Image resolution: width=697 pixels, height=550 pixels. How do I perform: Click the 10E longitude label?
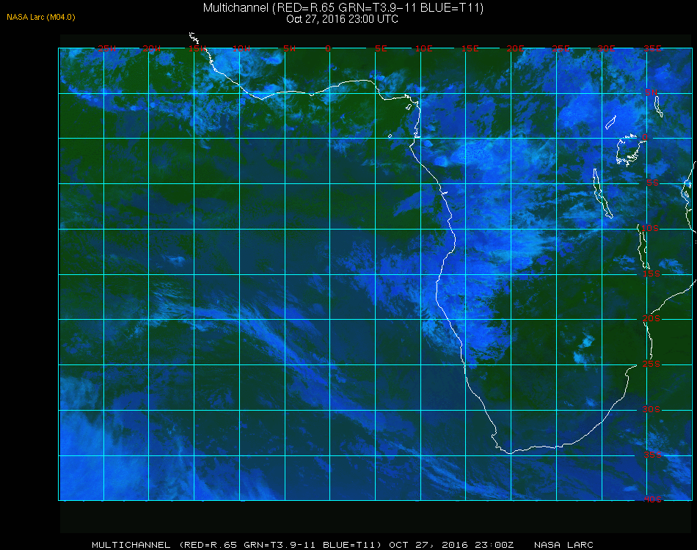coord(423,48)
